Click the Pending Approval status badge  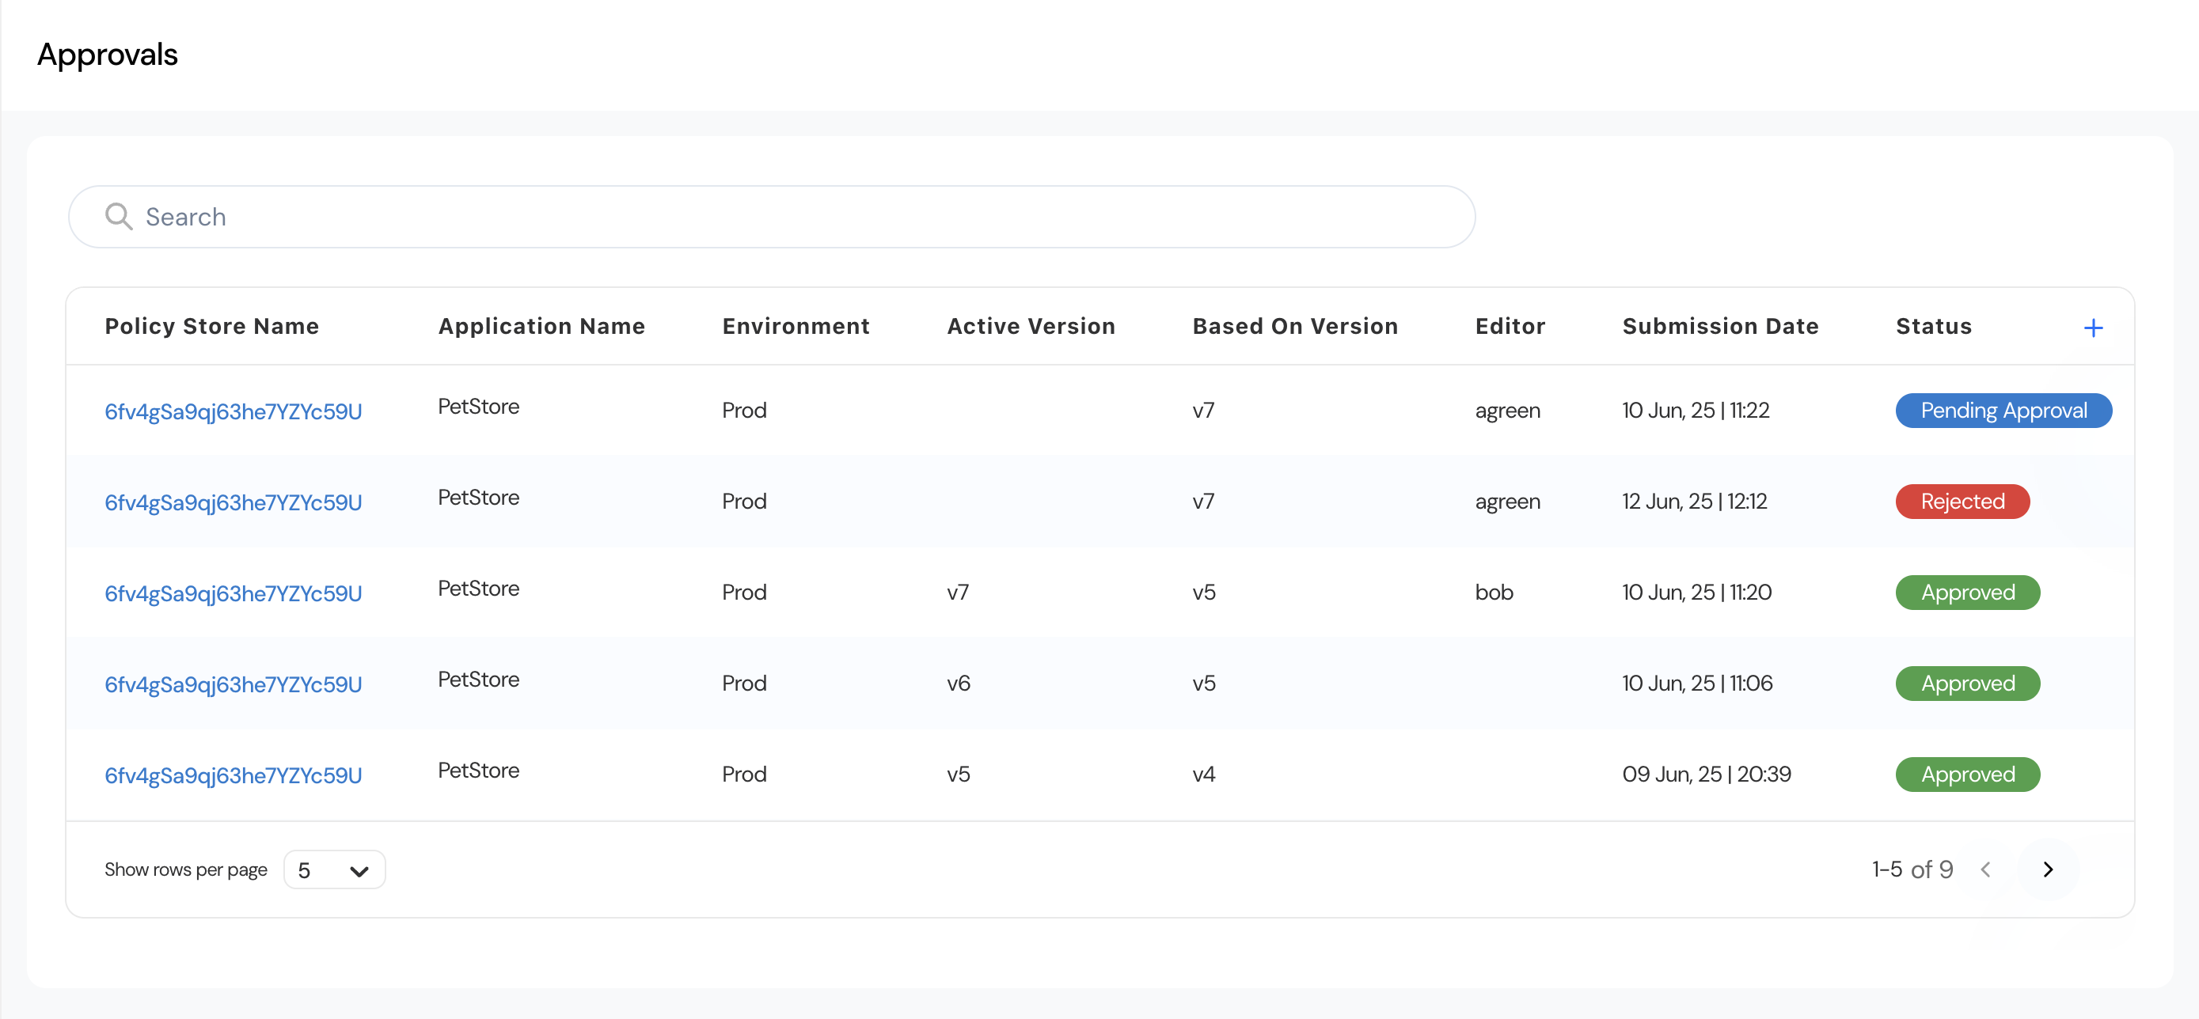coord(2003,411)
